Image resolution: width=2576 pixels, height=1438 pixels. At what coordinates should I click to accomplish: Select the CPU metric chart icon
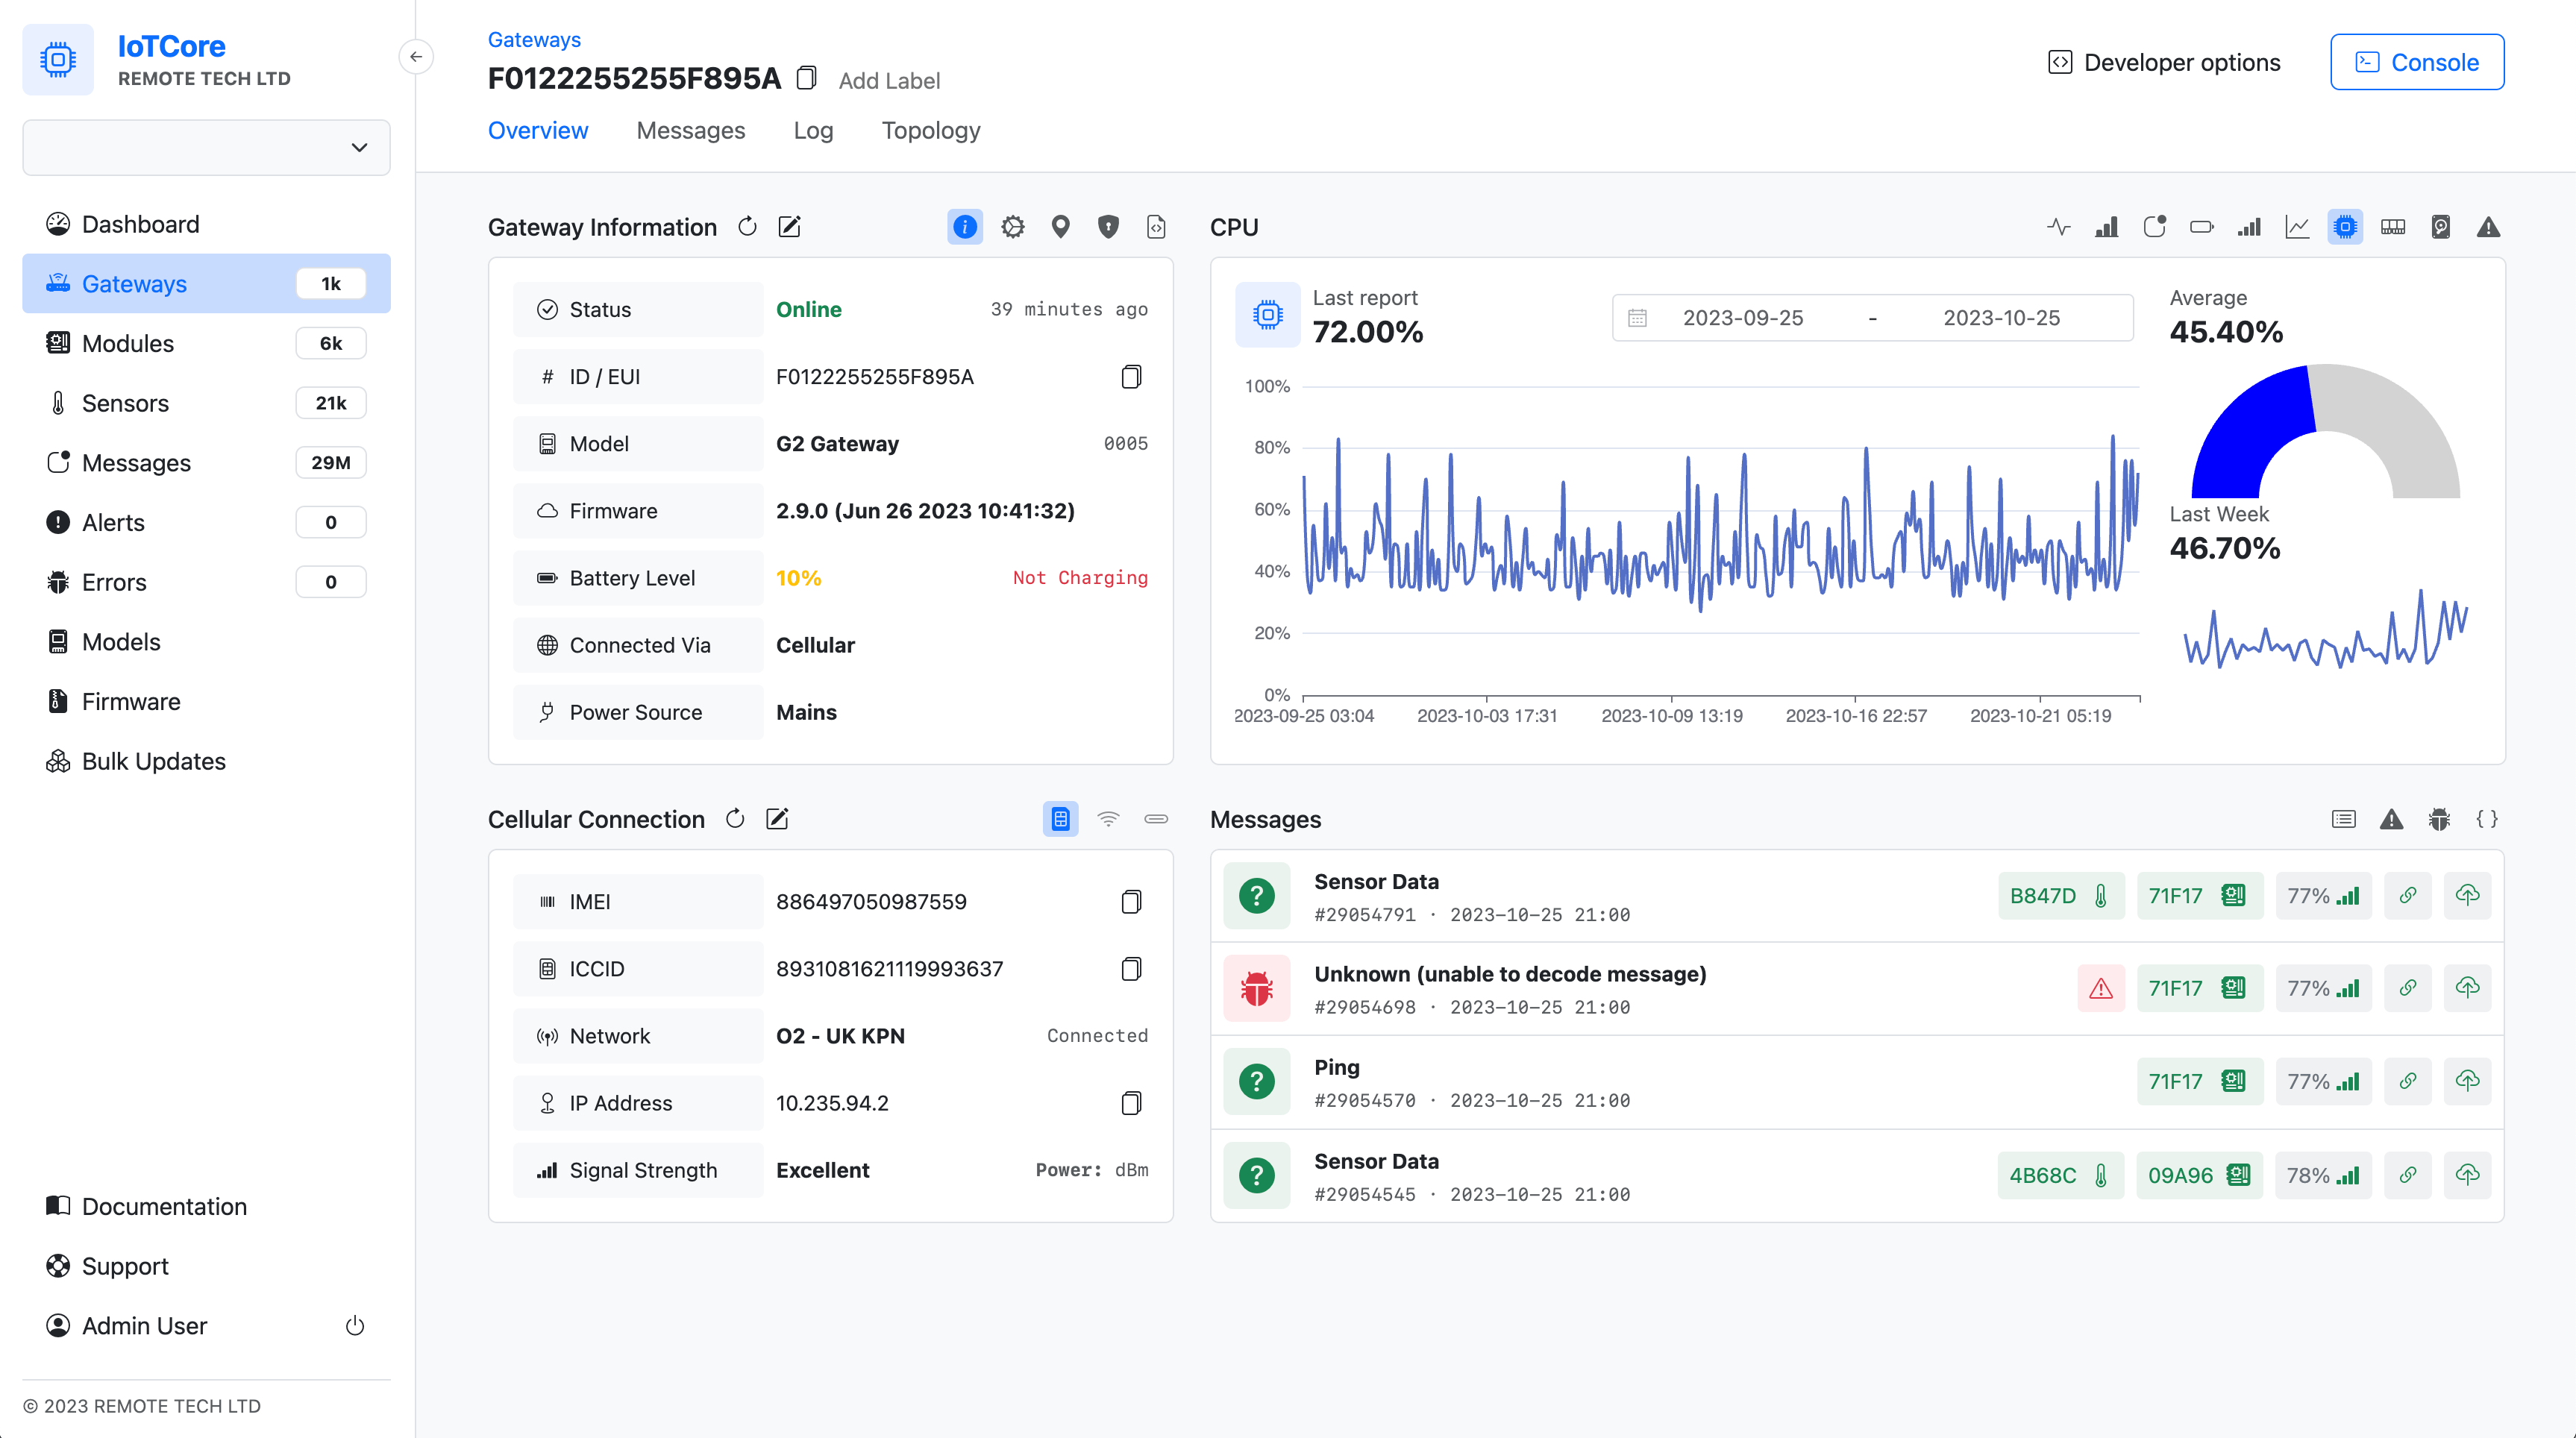[2345, 227]
